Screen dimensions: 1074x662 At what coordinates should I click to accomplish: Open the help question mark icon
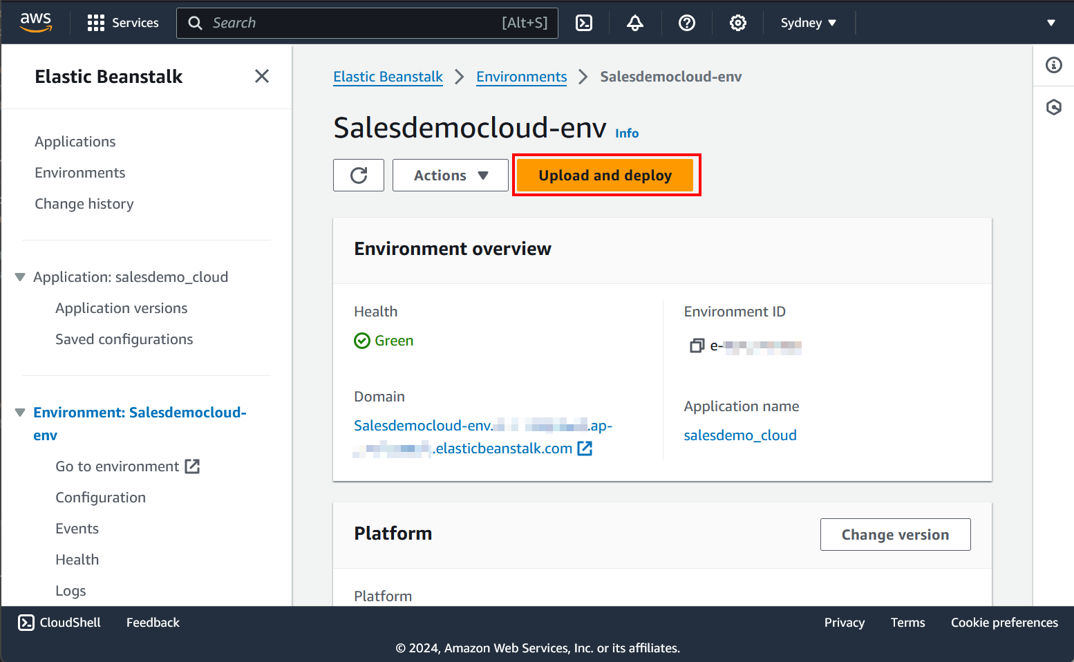(686, 23)
